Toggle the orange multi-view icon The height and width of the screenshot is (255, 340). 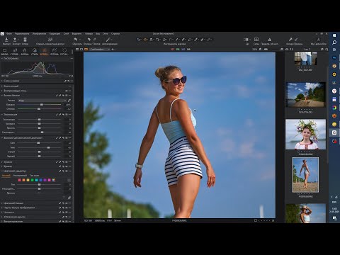(x=86, y=50)
